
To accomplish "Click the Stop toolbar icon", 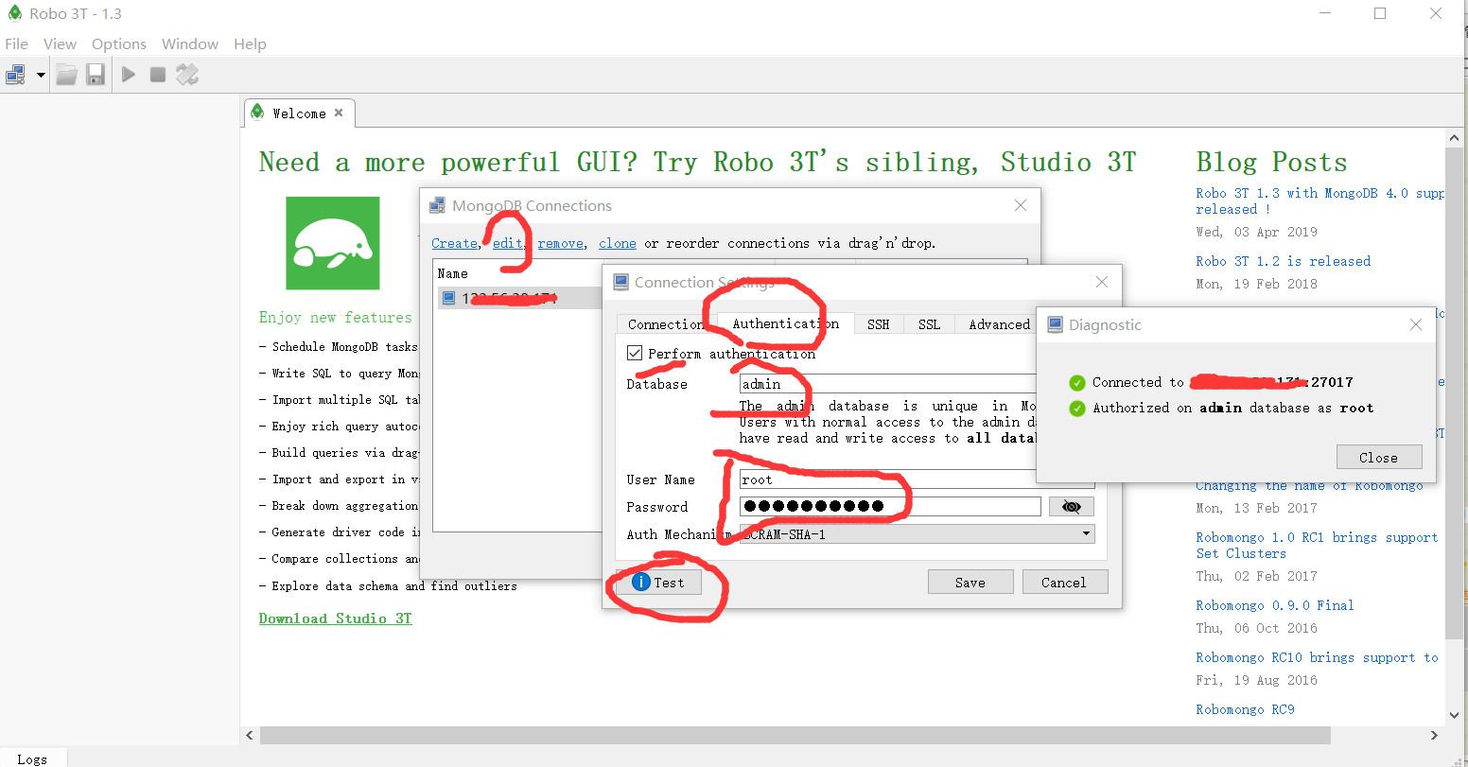I will point(158,75).
